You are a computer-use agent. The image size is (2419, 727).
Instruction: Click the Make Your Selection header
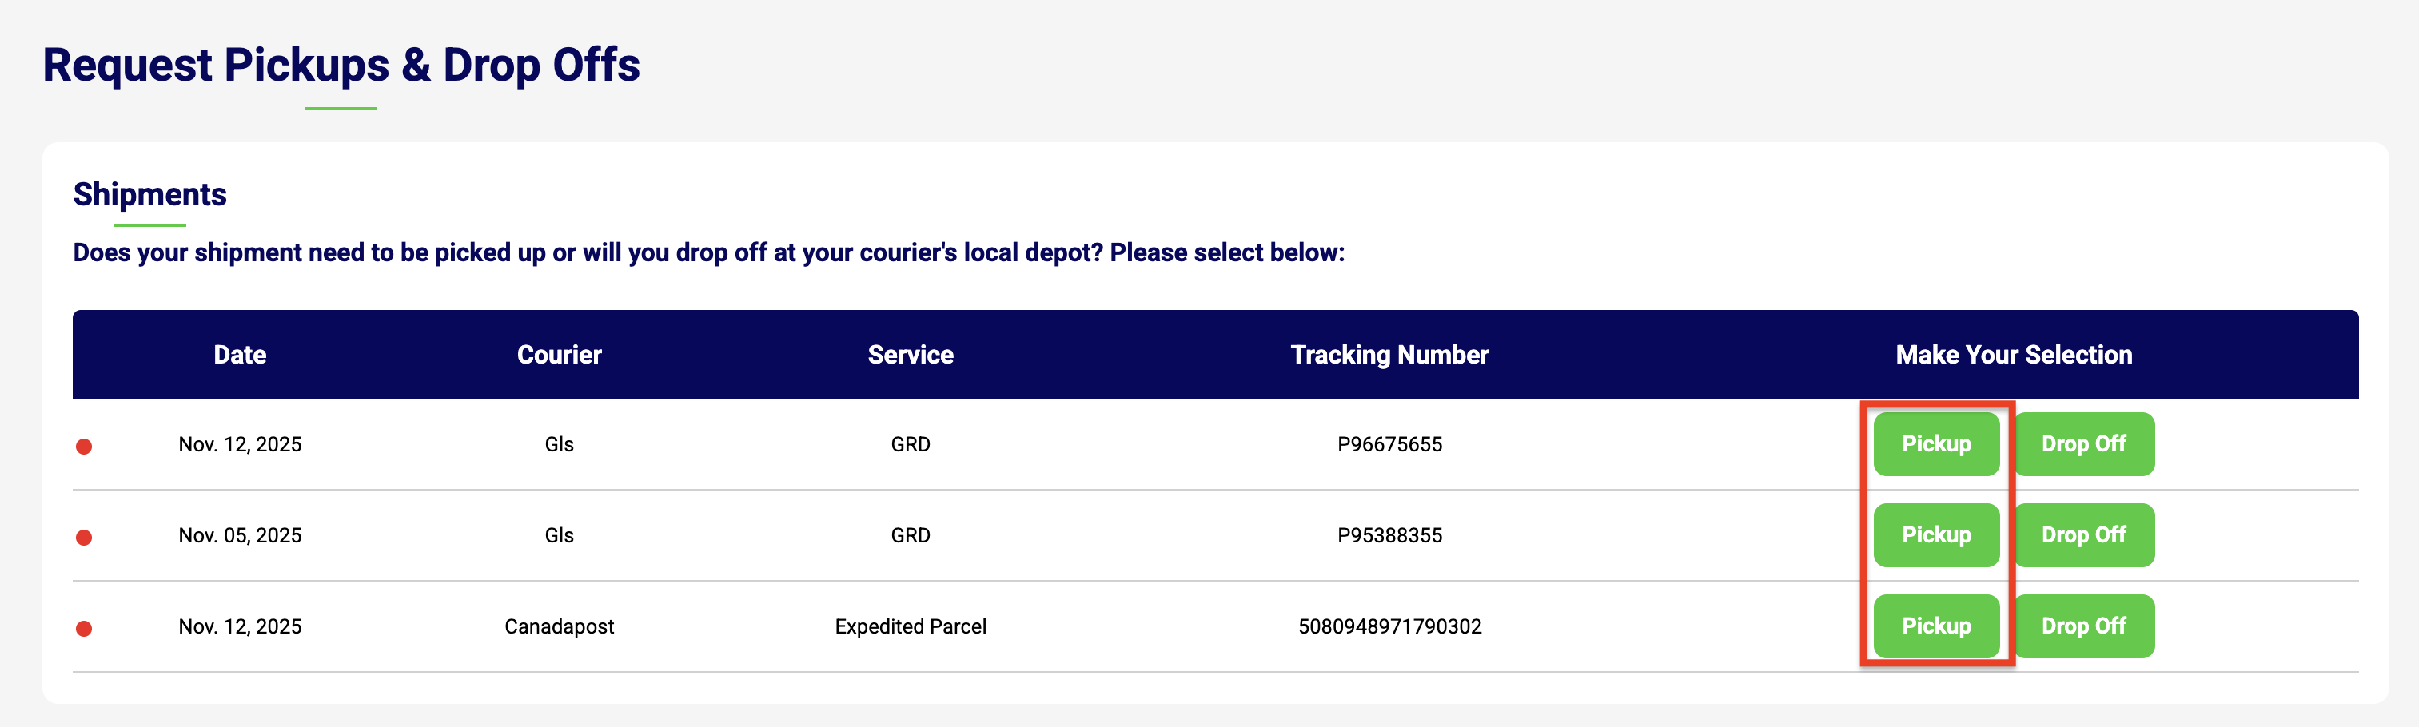point(2014,355)
